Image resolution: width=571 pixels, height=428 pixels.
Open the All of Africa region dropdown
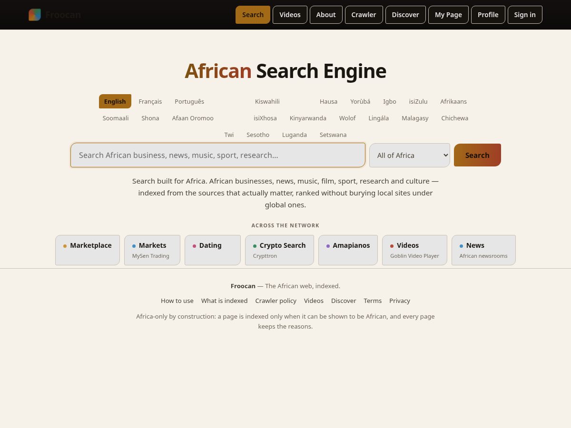(410, 155)
